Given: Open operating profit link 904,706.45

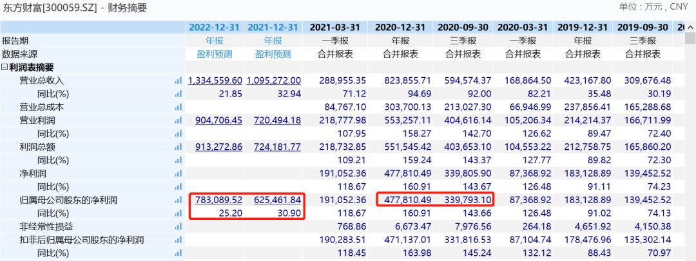Looking at the screenshot, I should pos(219,120).
